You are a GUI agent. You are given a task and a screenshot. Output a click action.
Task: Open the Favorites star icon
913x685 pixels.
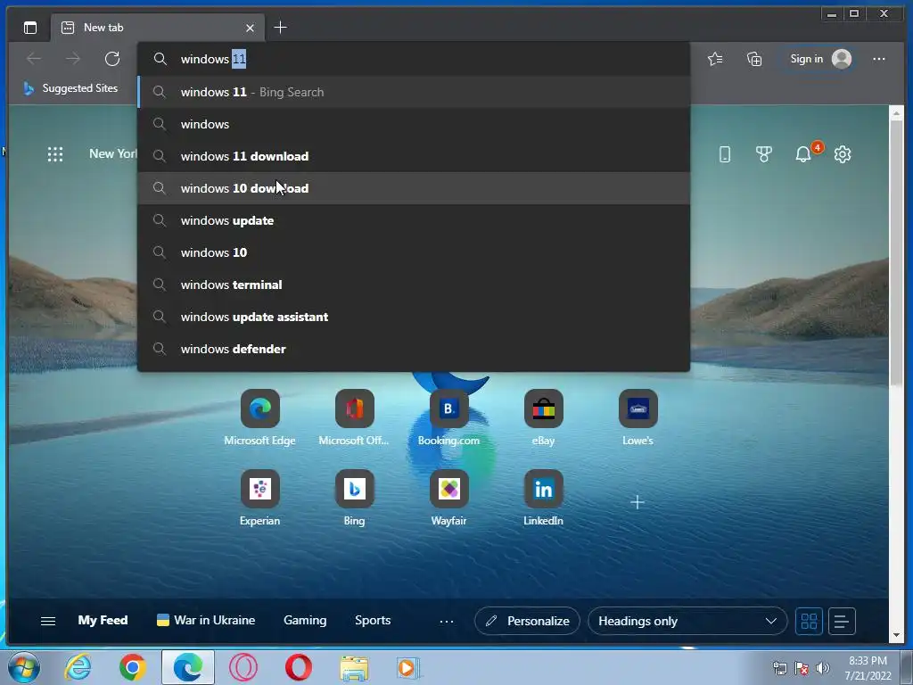click(x=715, y=59)
